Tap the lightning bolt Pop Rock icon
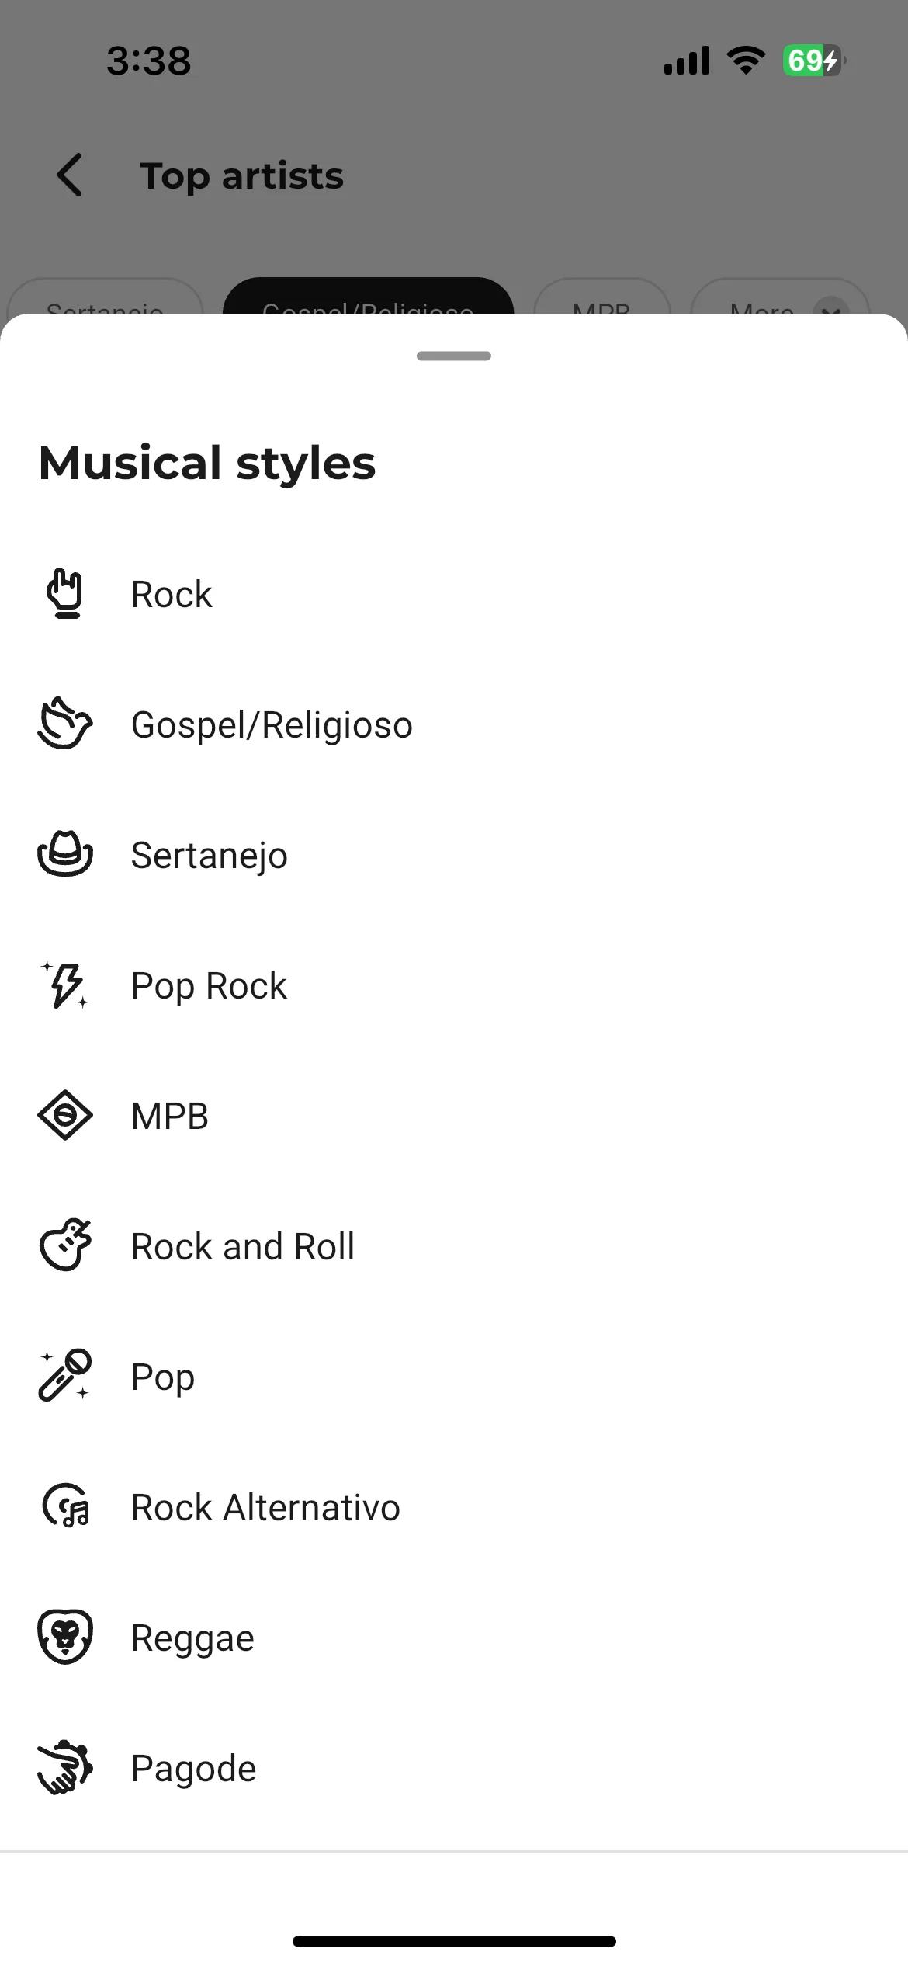The height and width of the screenshot is (1966, 908). [x=65, y=985]
